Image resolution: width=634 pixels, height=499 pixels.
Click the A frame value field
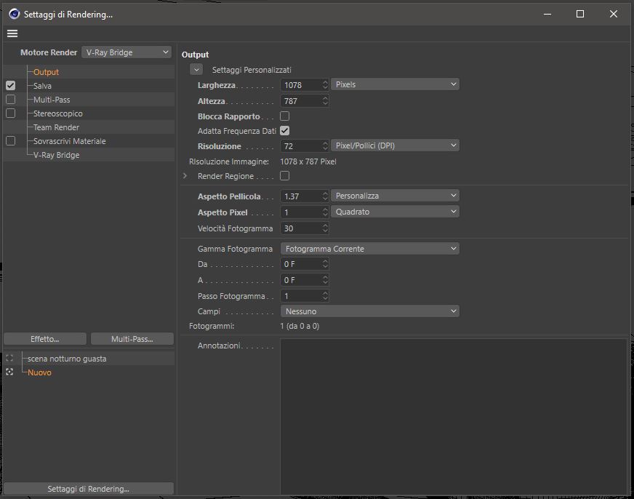301,280
